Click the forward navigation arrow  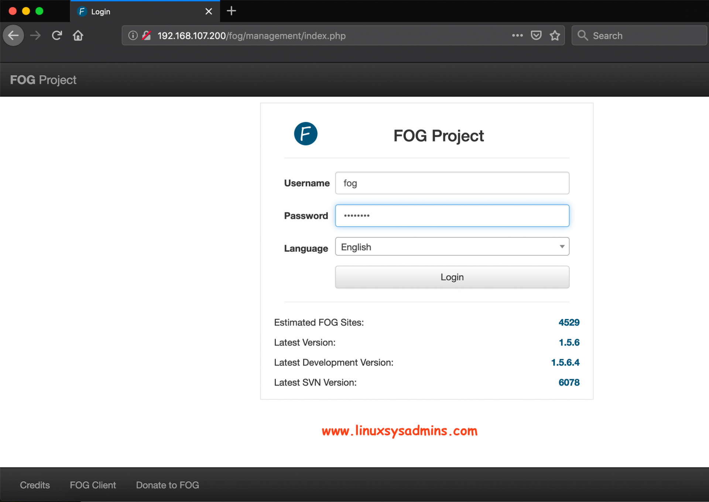(35, 35)
